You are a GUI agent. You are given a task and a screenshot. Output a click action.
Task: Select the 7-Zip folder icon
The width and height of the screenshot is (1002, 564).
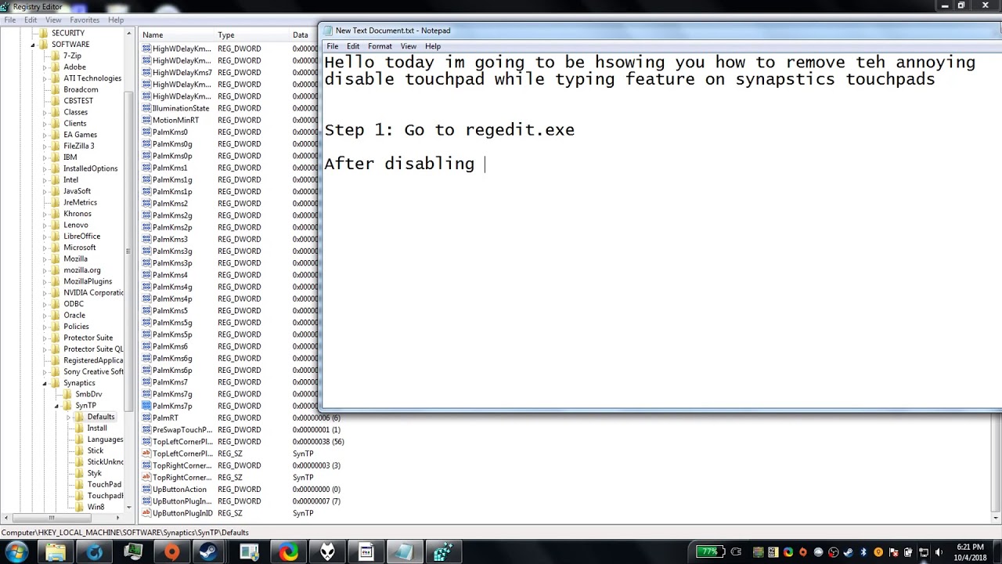point(56,56)
